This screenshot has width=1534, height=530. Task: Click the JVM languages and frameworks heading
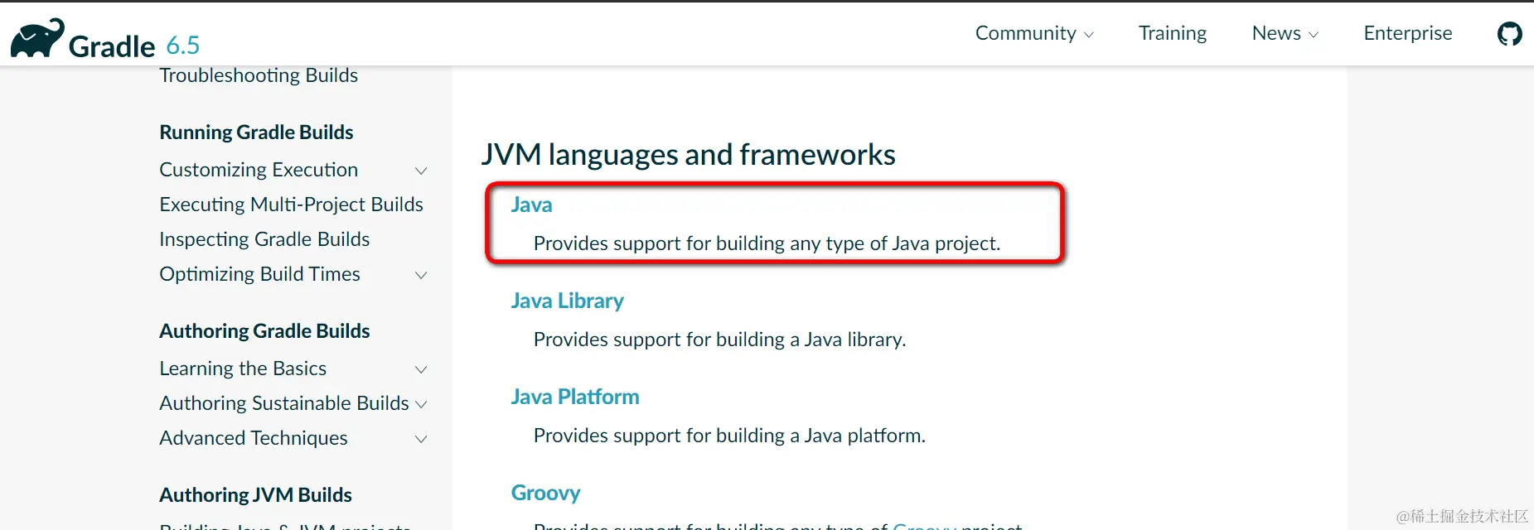click(688, 155)
